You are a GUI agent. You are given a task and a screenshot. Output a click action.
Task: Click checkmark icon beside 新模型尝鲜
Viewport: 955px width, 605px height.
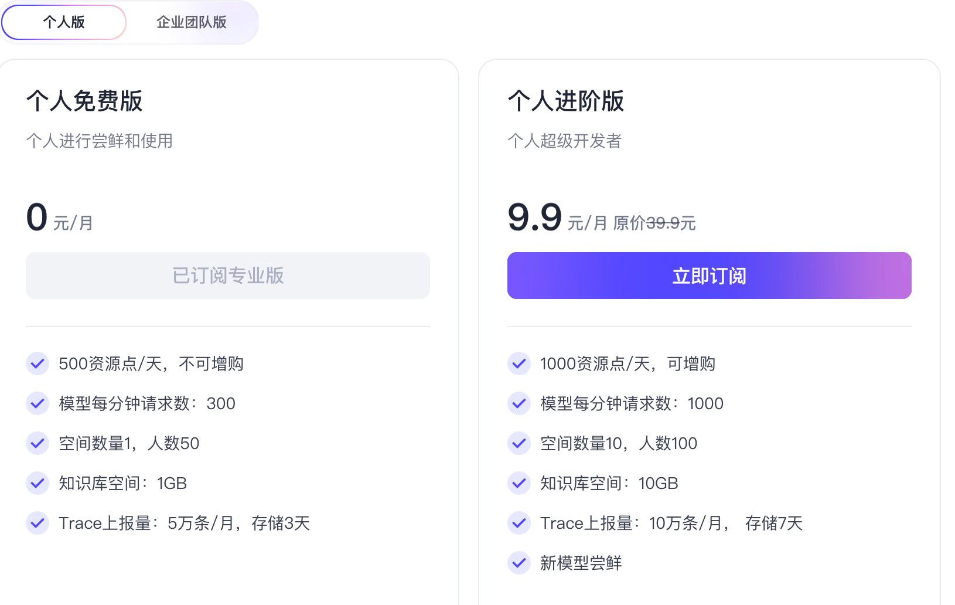pos(519,563)
